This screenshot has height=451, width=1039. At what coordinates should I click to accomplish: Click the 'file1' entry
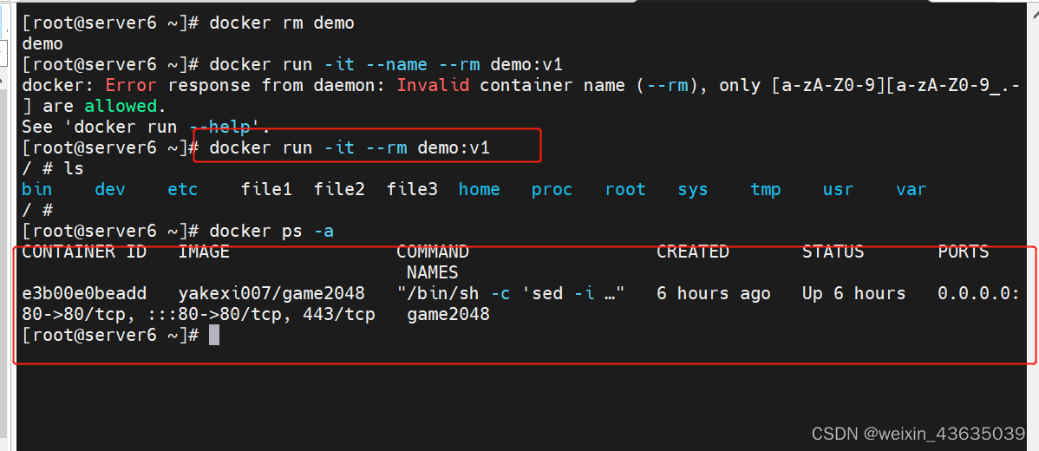click(266, 189)
